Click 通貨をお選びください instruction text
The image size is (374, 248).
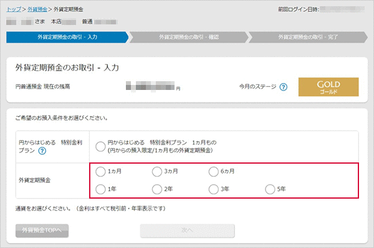tap(90, 209)
